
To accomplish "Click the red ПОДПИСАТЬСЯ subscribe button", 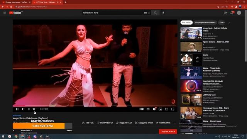I will [168, 131].
